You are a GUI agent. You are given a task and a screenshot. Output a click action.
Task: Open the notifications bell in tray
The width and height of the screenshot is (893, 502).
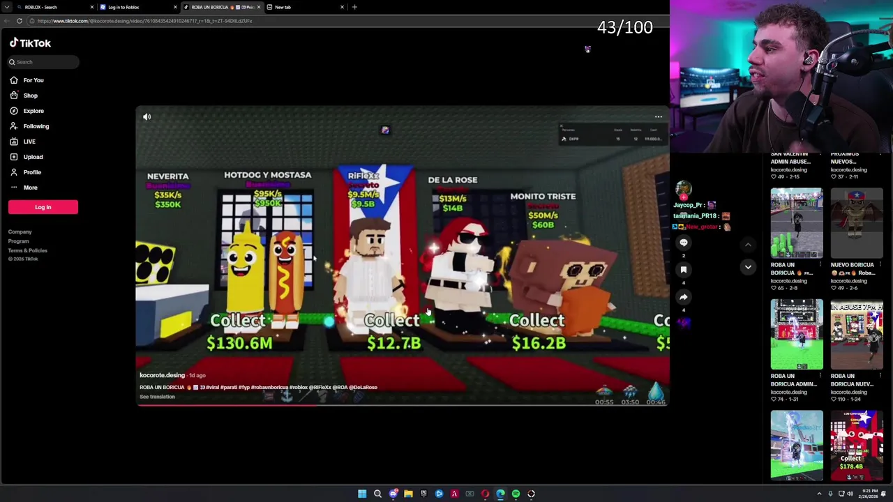[884, 494]
